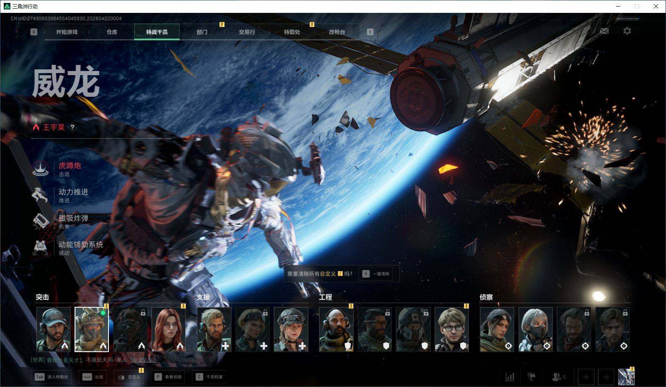Click the world chat message 不就航天吗 来人
Viewport: 666px width, 387px height.
pyautogui.click(x=106, y=360)
